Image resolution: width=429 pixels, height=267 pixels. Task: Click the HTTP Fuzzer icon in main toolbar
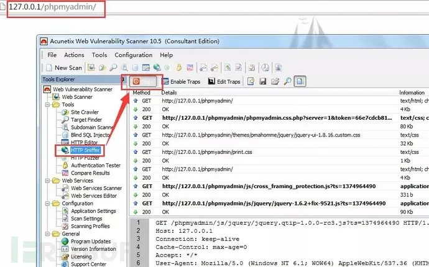[x=167, y=68]
